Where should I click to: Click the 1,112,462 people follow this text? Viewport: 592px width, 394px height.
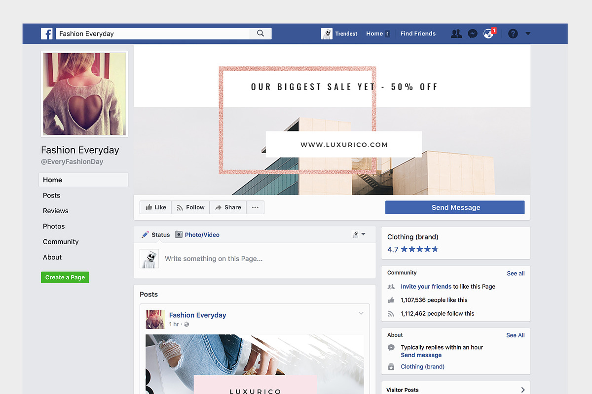pyautogui.click(x=438, y=314)
